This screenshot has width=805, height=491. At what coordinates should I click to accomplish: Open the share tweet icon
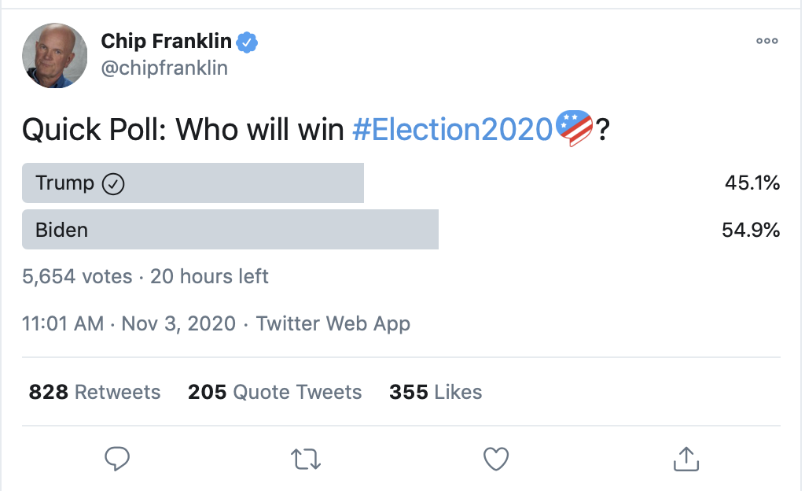coord(686,459)
